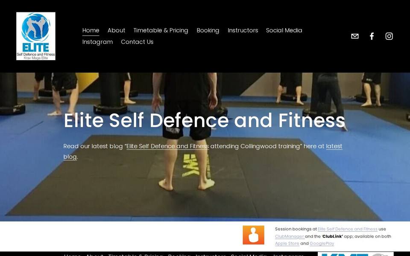The image size is (410, 256).
Task: Click the Elite Self Defence logo
Action: 36,36
